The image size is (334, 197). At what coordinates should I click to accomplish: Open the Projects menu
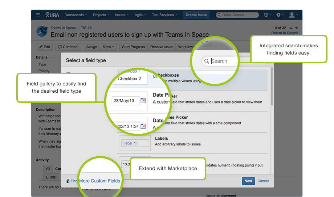pos(101,15)
